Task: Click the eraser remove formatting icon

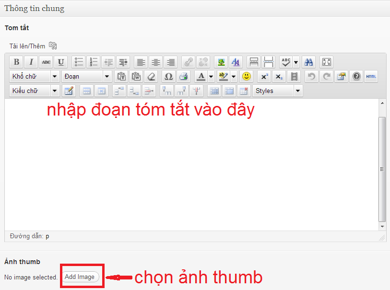Action: [152, 76]
